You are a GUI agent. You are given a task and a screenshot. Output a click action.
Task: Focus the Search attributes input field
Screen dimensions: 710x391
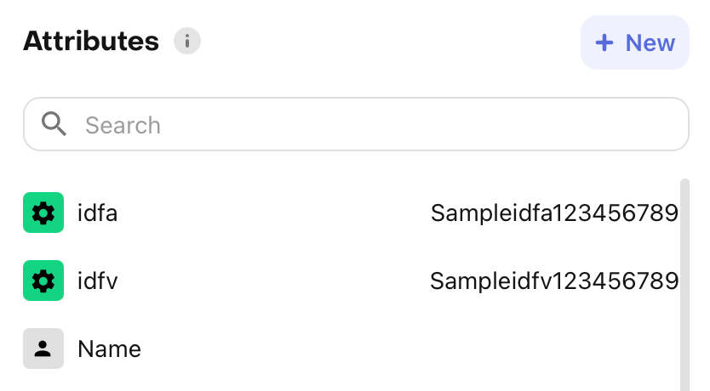375,125
